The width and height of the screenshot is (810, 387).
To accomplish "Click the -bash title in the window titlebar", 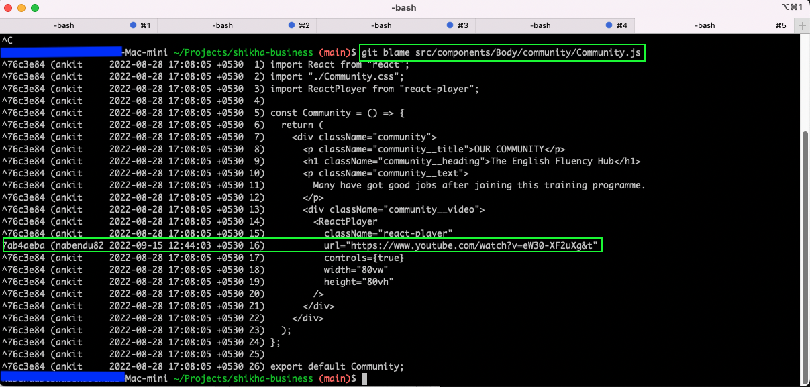I will pos(405,7).
